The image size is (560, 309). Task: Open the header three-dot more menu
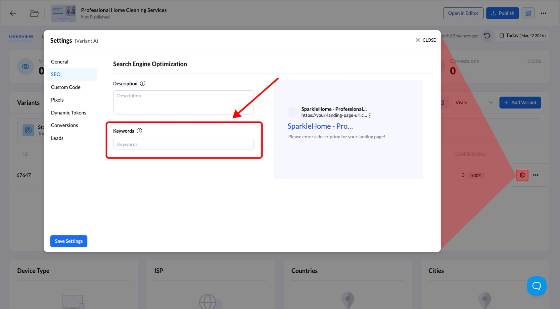pyautogui.click(x=543, y=13)
